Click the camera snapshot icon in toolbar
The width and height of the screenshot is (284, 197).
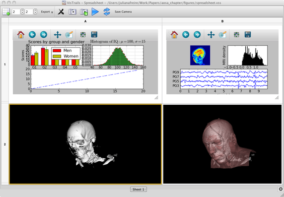tap(72, 12)
